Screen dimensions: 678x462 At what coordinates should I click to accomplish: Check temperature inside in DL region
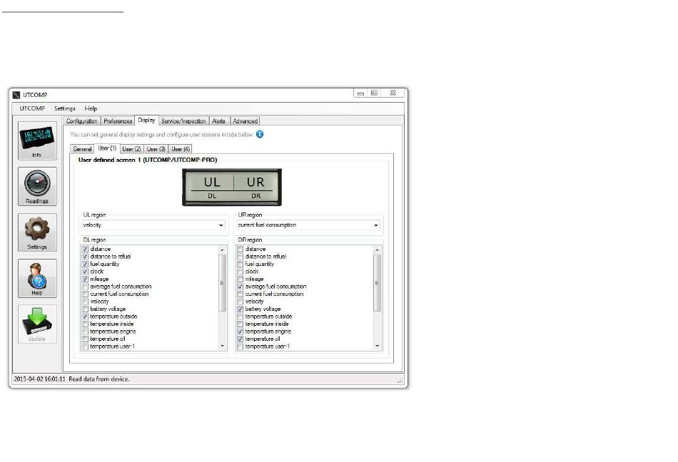click(85, 324)
